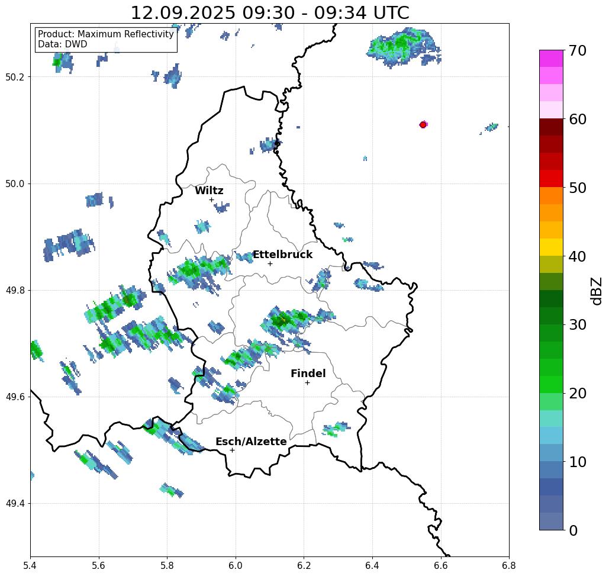Viewport: 609px width, 576px height.
Task: Click the 'Data: DWD' label
Action: (63, 44)
